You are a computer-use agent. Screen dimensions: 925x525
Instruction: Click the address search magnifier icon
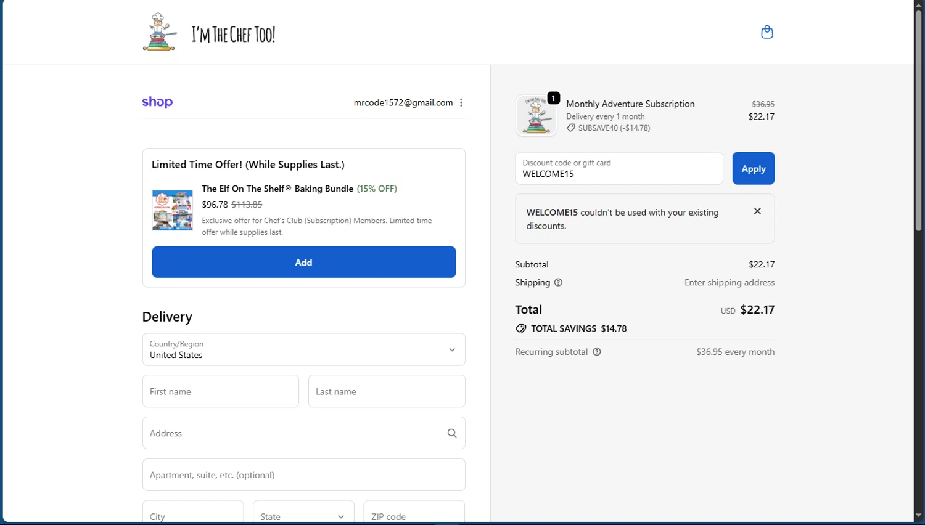(452, 433)
